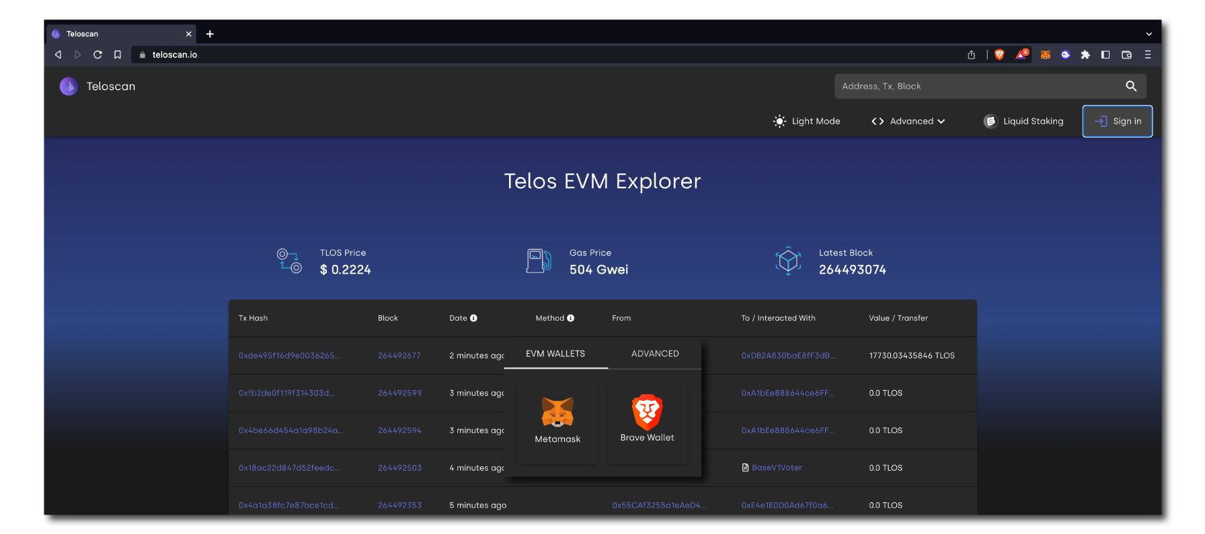Click the Value / Transfer column header
Screen dimensions: 1205x534
click(x=898, y=318)
